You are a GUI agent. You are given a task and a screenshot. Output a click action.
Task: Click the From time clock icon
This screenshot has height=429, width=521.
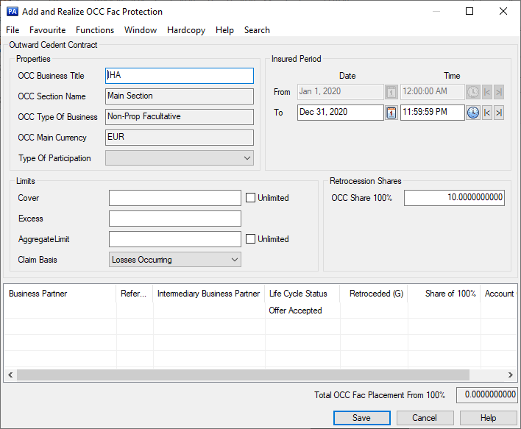[472, 92]
